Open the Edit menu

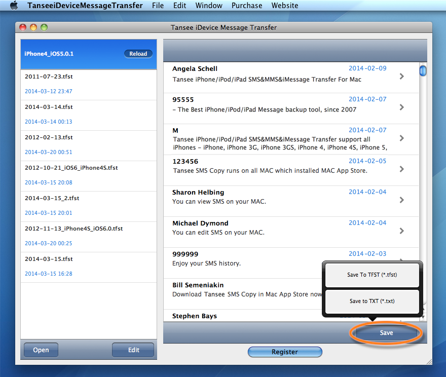[180, 6]
